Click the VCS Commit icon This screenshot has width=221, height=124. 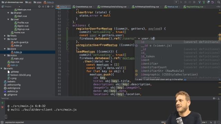(204, 2)
